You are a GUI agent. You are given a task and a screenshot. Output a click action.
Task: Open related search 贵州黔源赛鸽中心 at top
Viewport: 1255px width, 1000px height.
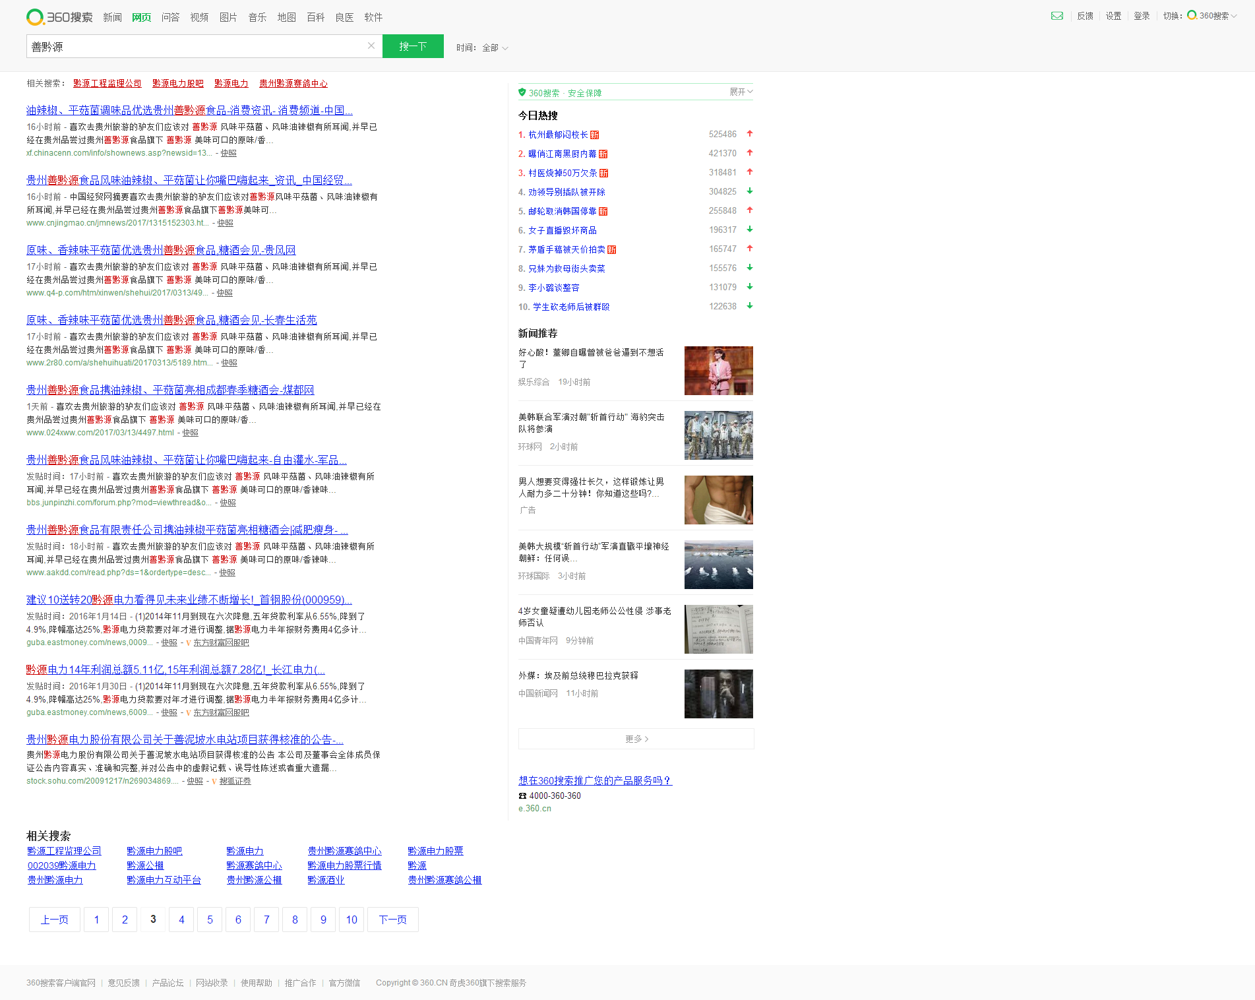[x=293, y=83]
